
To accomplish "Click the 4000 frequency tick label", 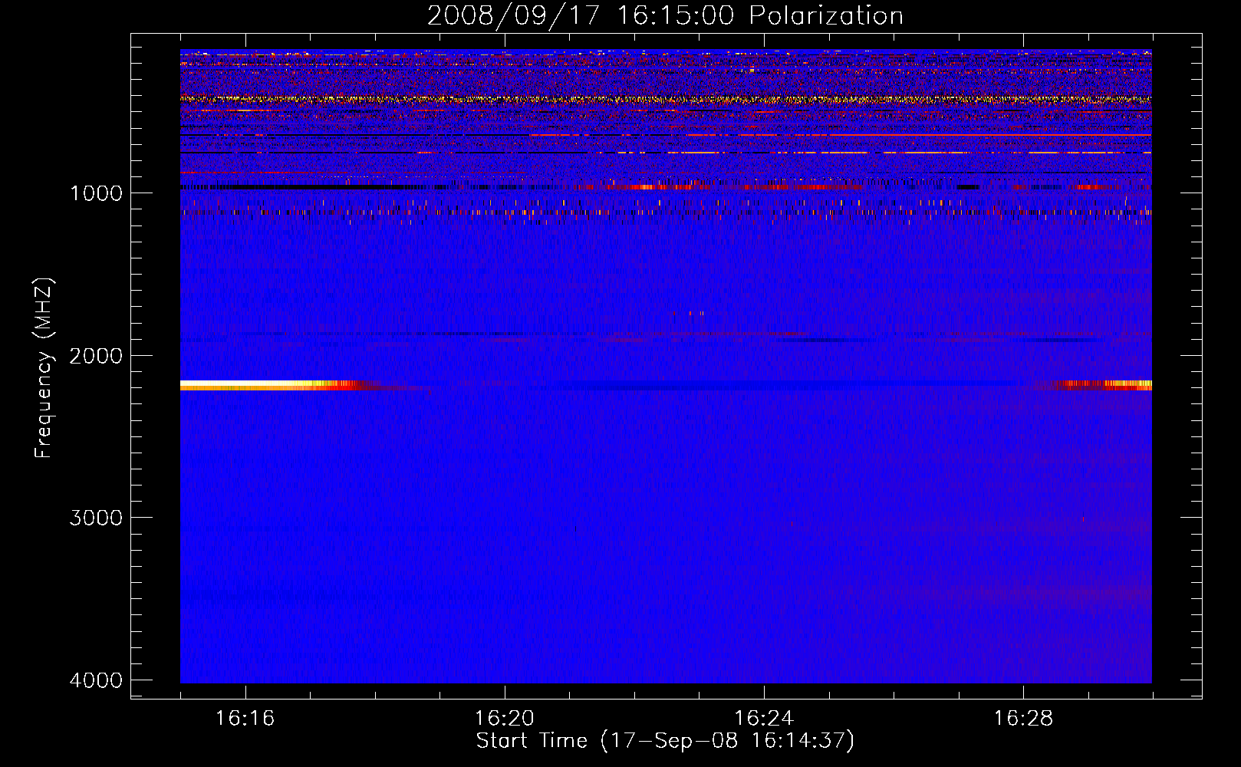I will click(96, 680).
